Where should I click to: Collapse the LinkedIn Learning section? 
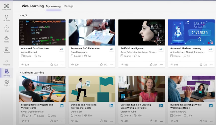20,72
